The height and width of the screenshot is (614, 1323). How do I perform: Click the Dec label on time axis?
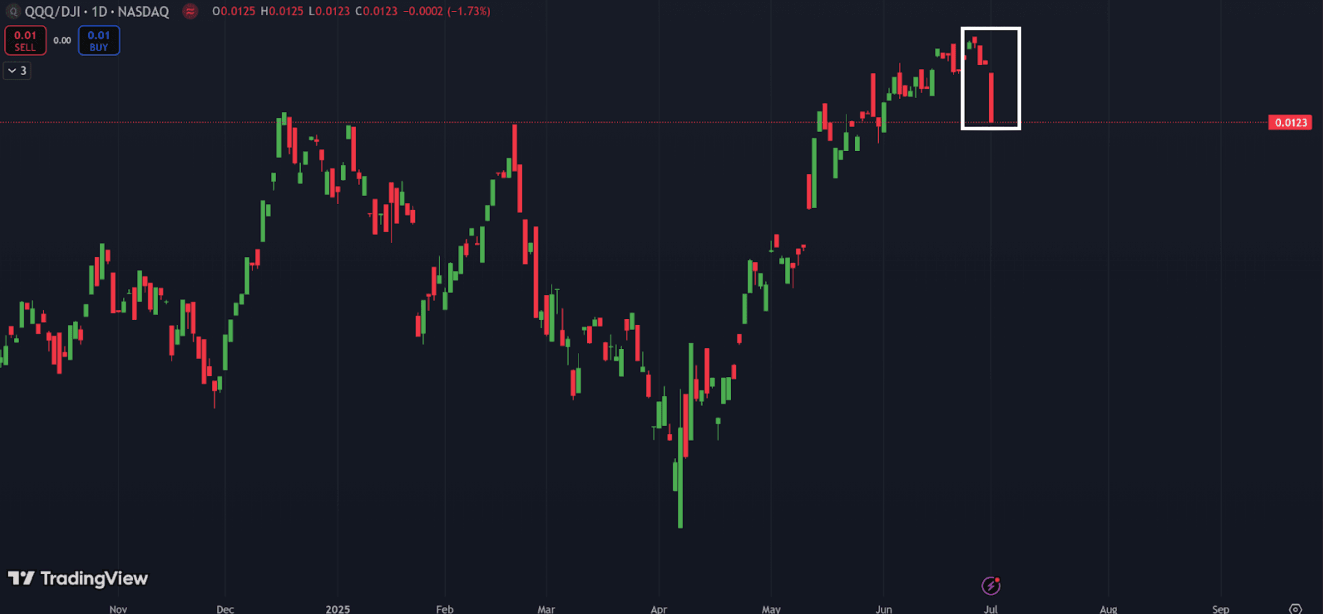point(225,609)
